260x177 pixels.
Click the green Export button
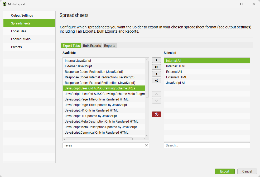(225, 171)
